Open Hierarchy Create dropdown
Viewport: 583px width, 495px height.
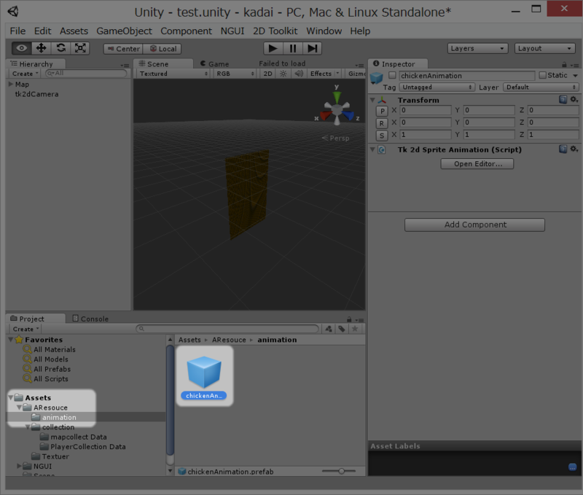point(25,74)
